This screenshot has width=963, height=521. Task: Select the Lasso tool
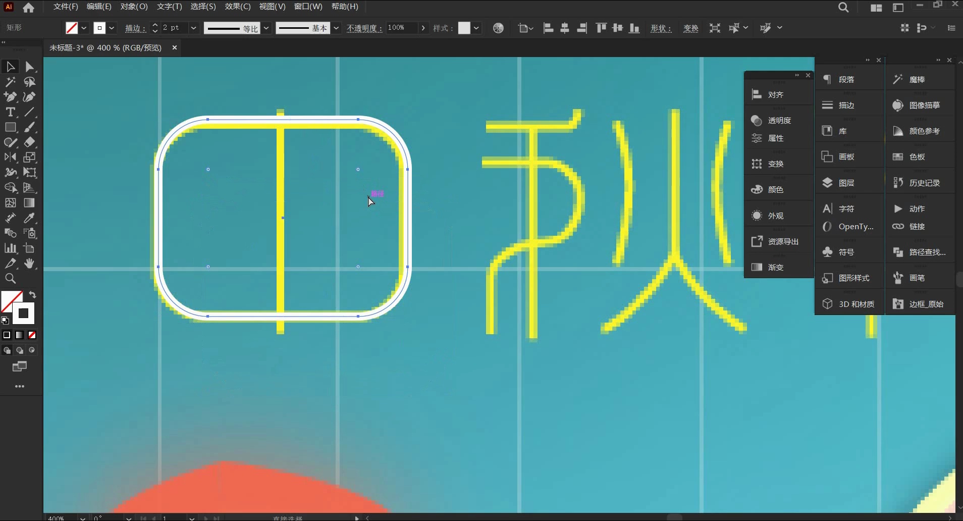coord(29,82)
